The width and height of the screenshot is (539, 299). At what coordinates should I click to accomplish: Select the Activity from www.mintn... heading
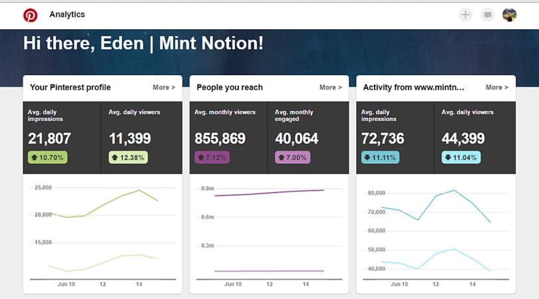pos(413,88)
